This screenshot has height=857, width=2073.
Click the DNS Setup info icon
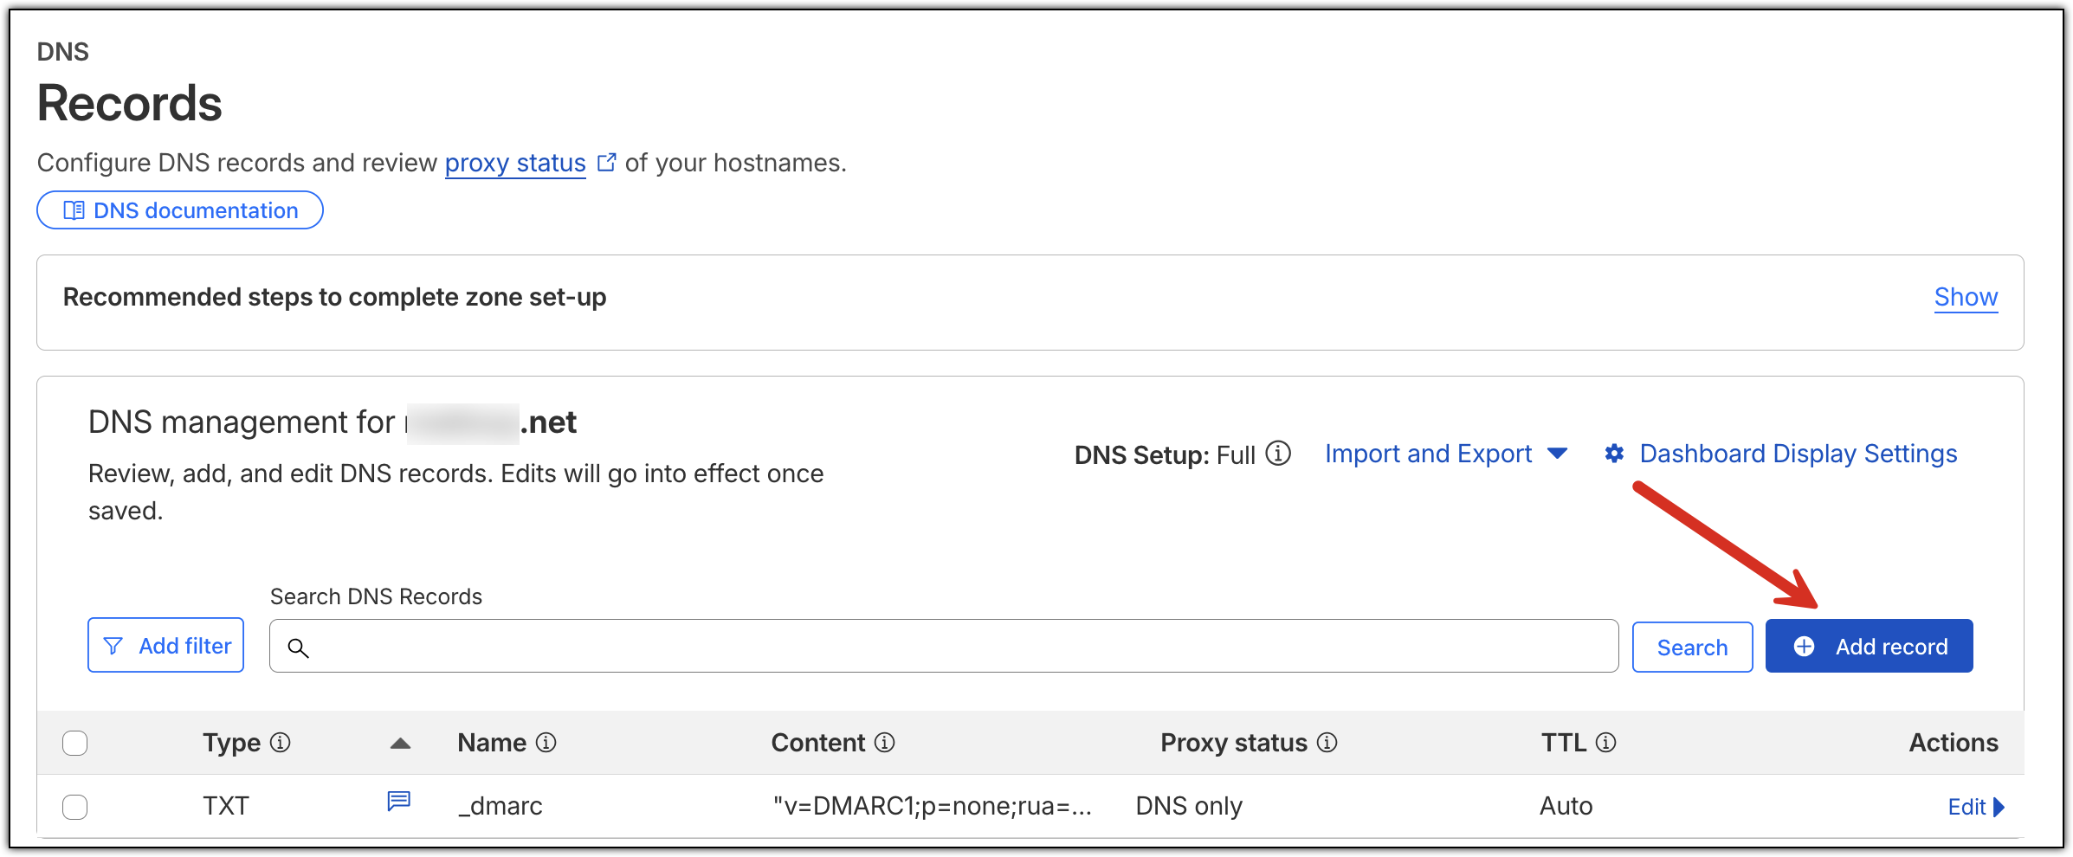pos(1278,454)
